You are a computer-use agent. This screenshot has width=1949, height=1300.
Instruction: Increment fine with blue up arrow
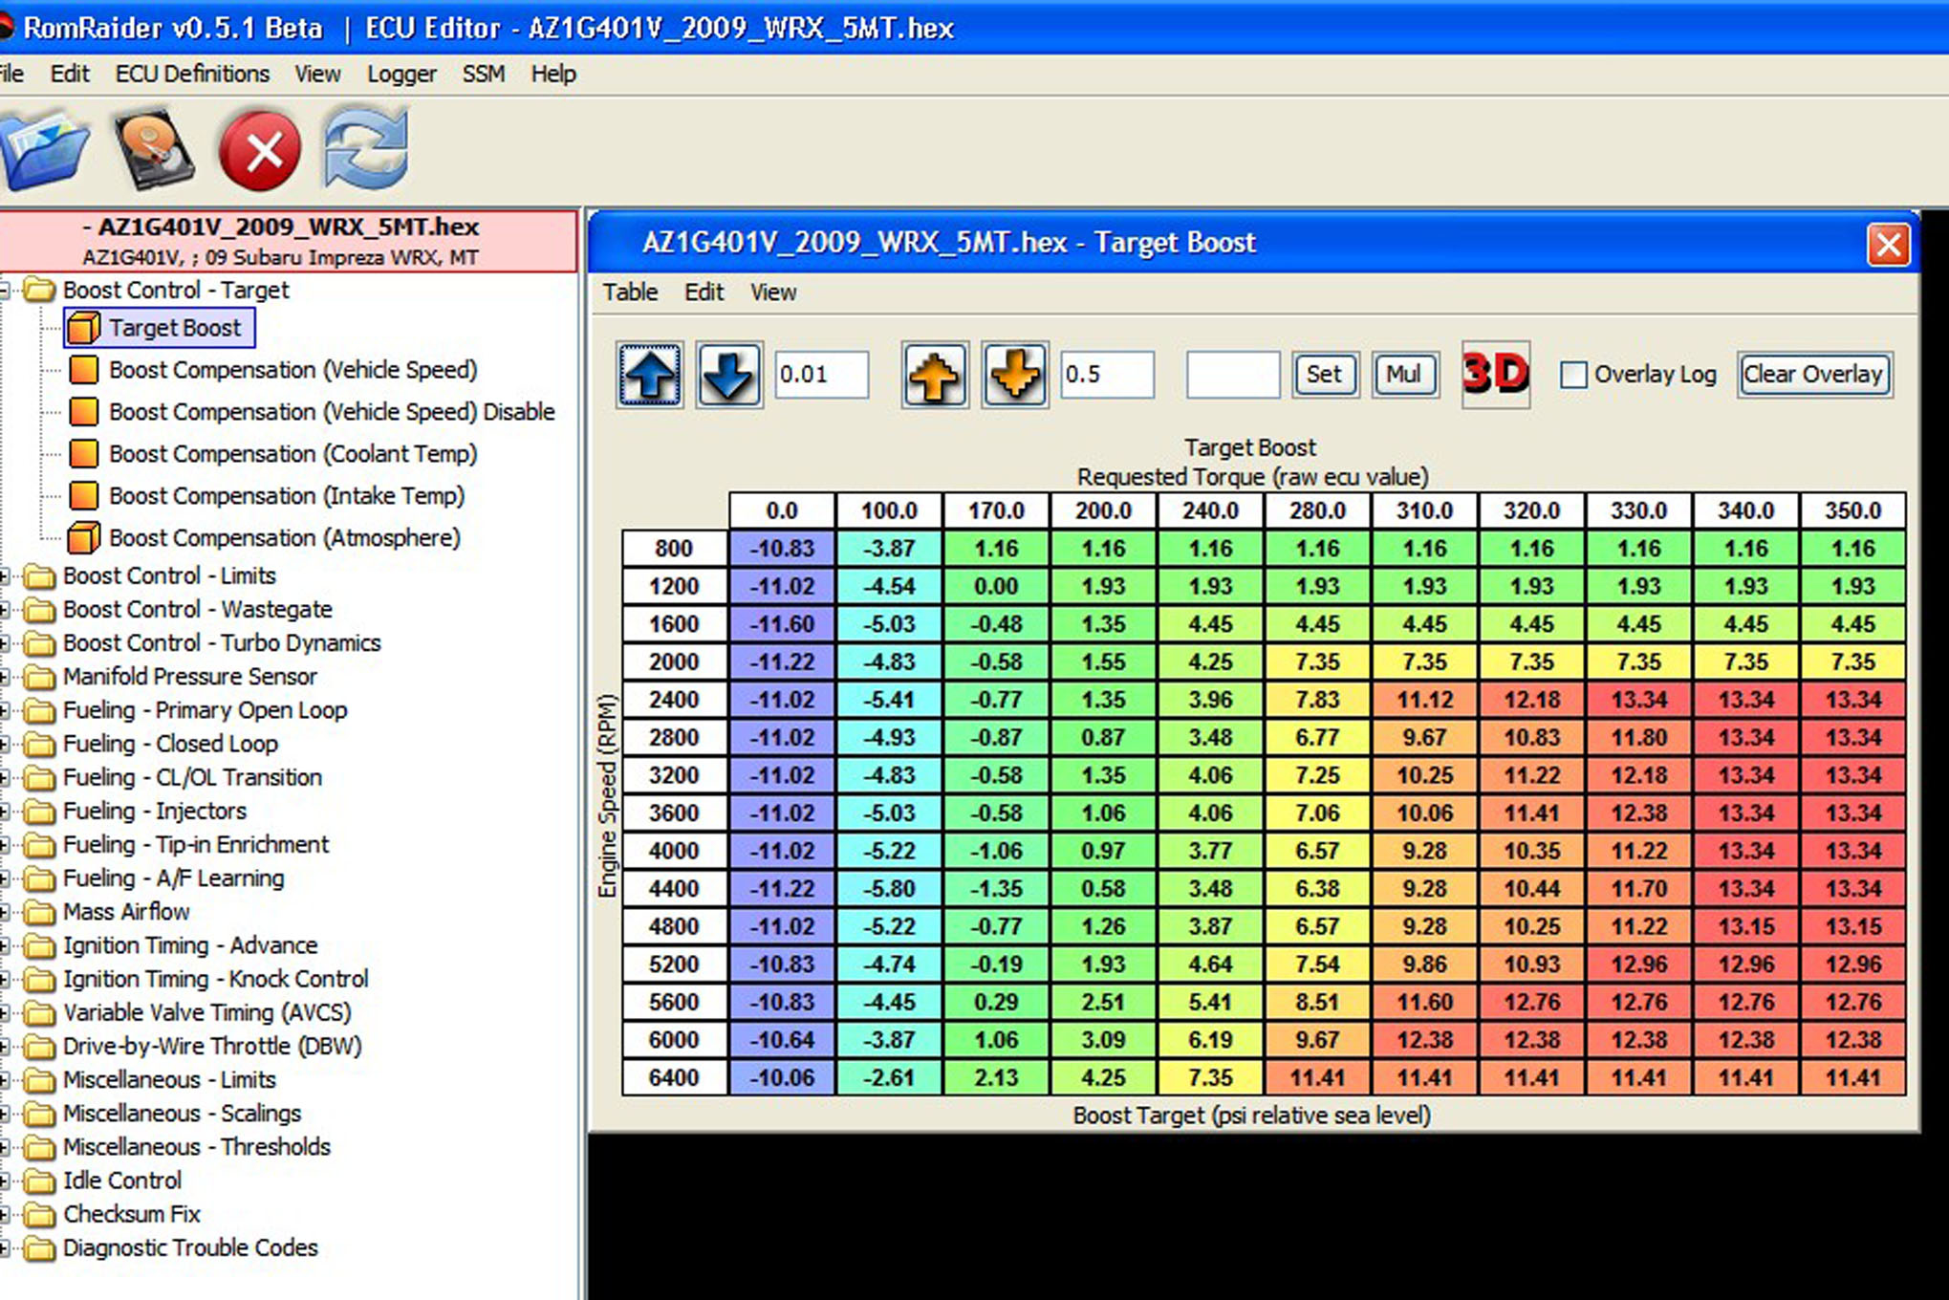[x=650, y=375]
